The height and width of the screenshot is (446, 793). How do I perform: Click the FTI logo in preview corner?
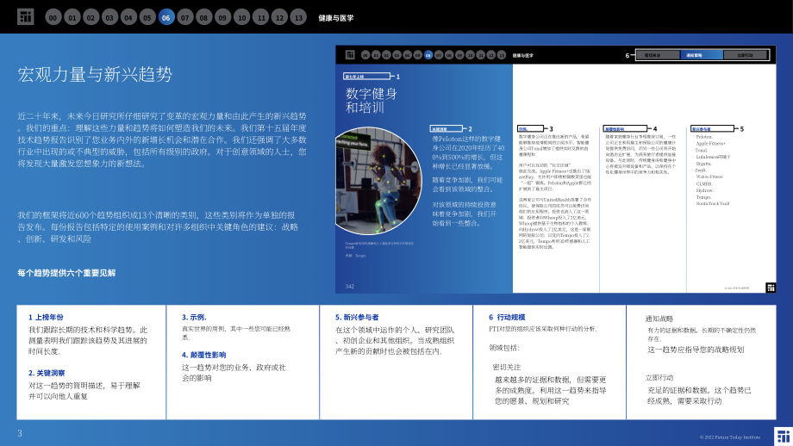click(x=771, y=288)
